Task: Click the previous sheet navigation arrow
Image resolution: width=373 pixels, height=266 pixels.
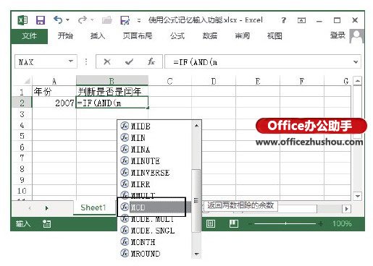Action: click(x=30, y=208)
